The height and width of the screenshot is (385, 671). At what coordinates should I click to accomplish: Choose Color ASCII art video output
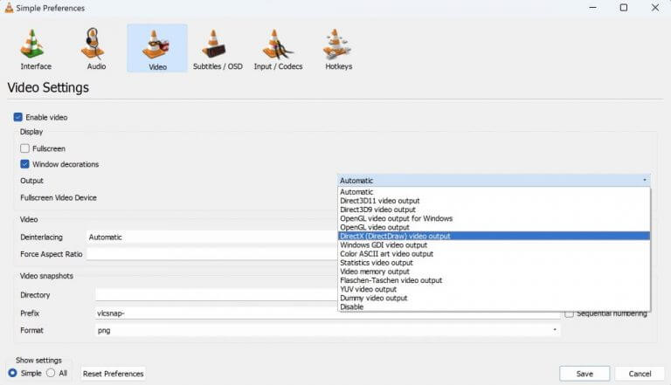coord(494,254)
